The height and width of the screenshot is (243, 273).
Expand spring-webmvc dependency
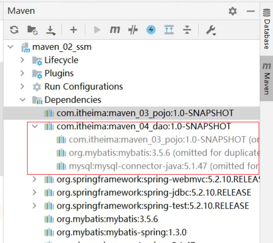[34, 179]
